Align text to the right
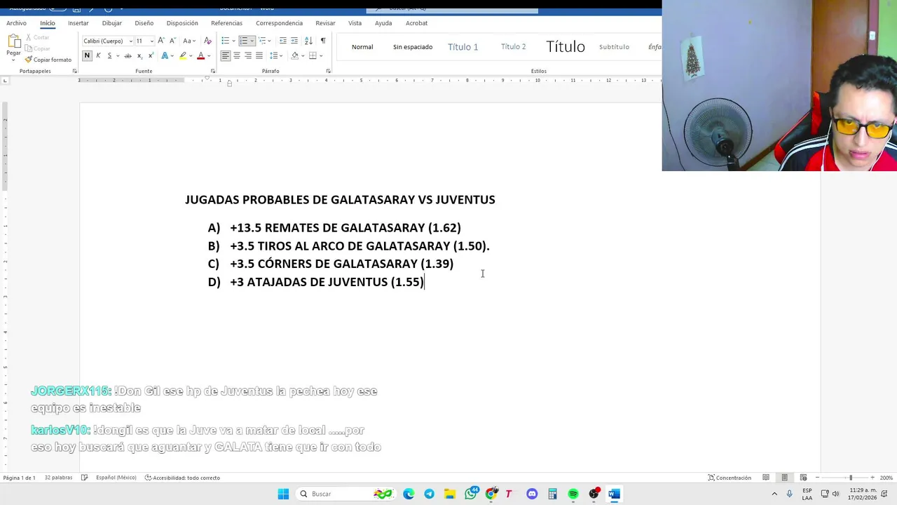 pos(248,55)
